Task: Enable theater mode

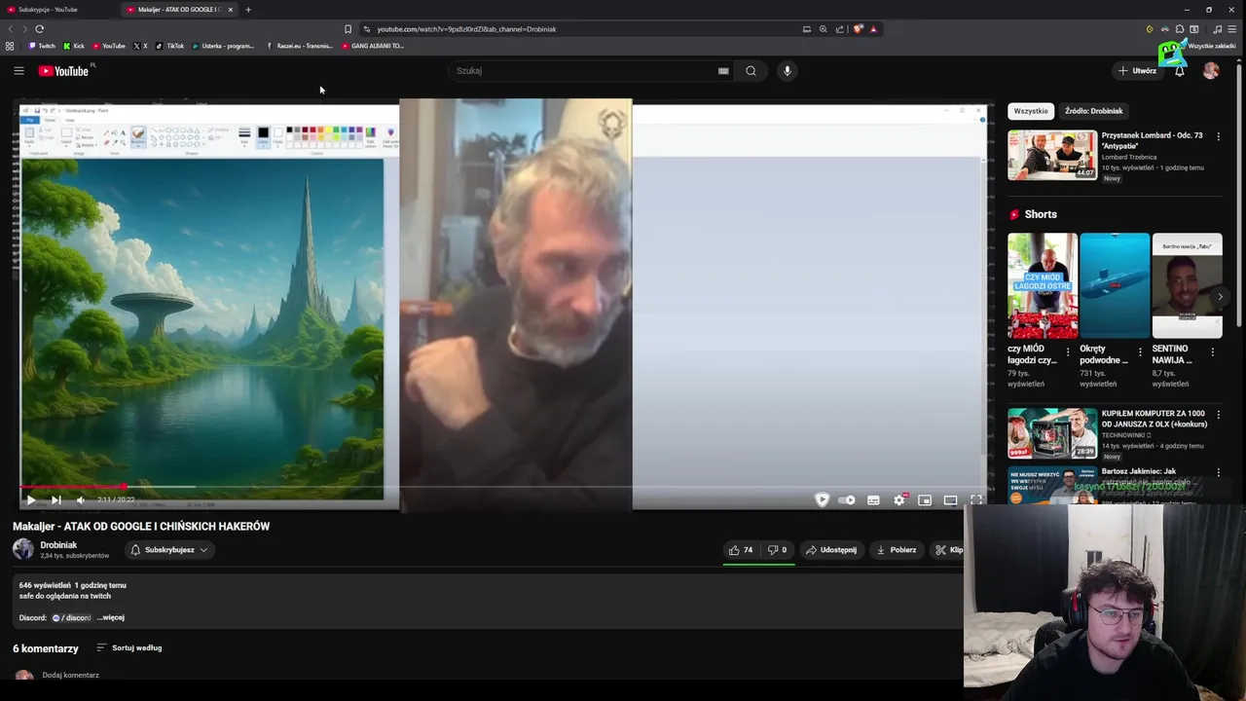Action: [950, 499]
